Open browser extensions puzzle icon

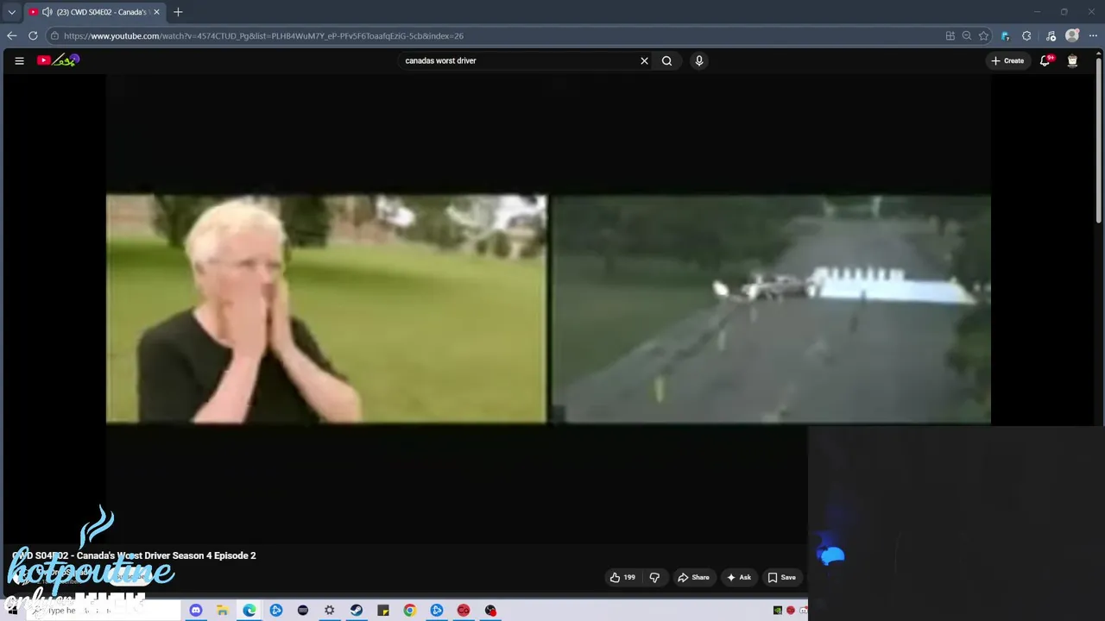[1026, 35]
